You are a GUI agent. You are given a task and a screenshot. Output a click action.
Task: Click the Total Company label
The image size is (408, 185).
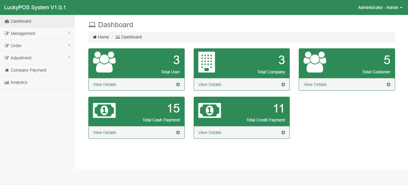click(271, 72)
